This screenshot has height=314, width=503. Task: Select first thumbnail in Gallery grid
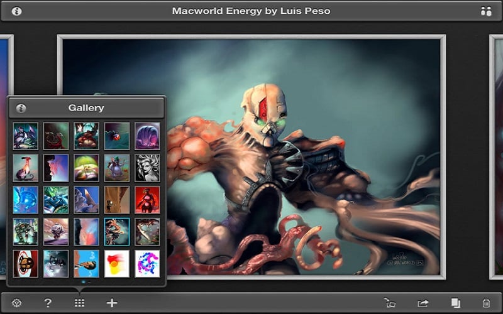(25, 136)
